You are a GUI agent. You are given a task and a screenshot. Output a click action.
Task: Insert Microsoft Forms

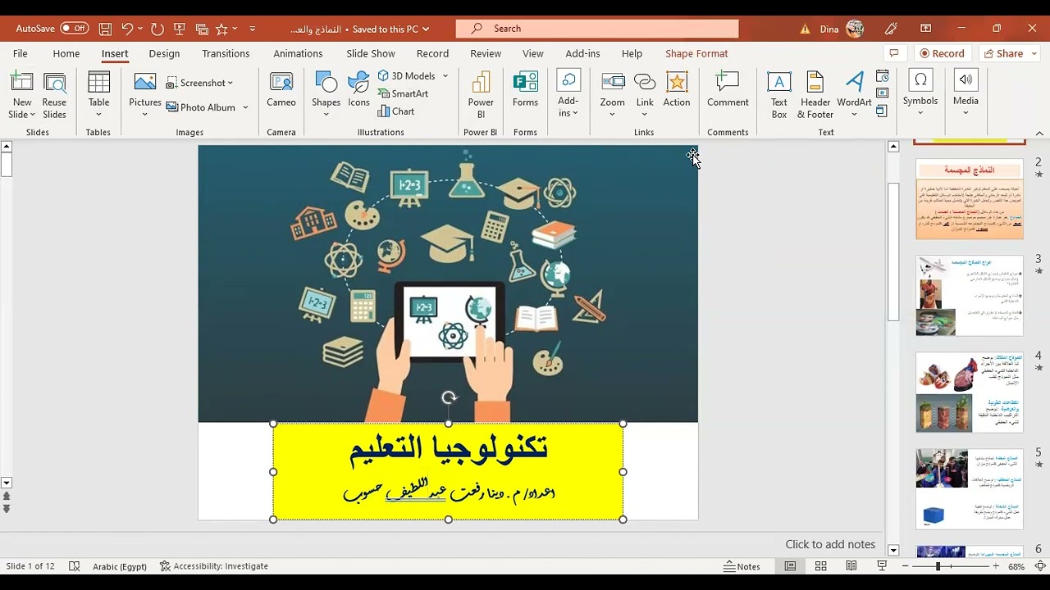(525, 91)
